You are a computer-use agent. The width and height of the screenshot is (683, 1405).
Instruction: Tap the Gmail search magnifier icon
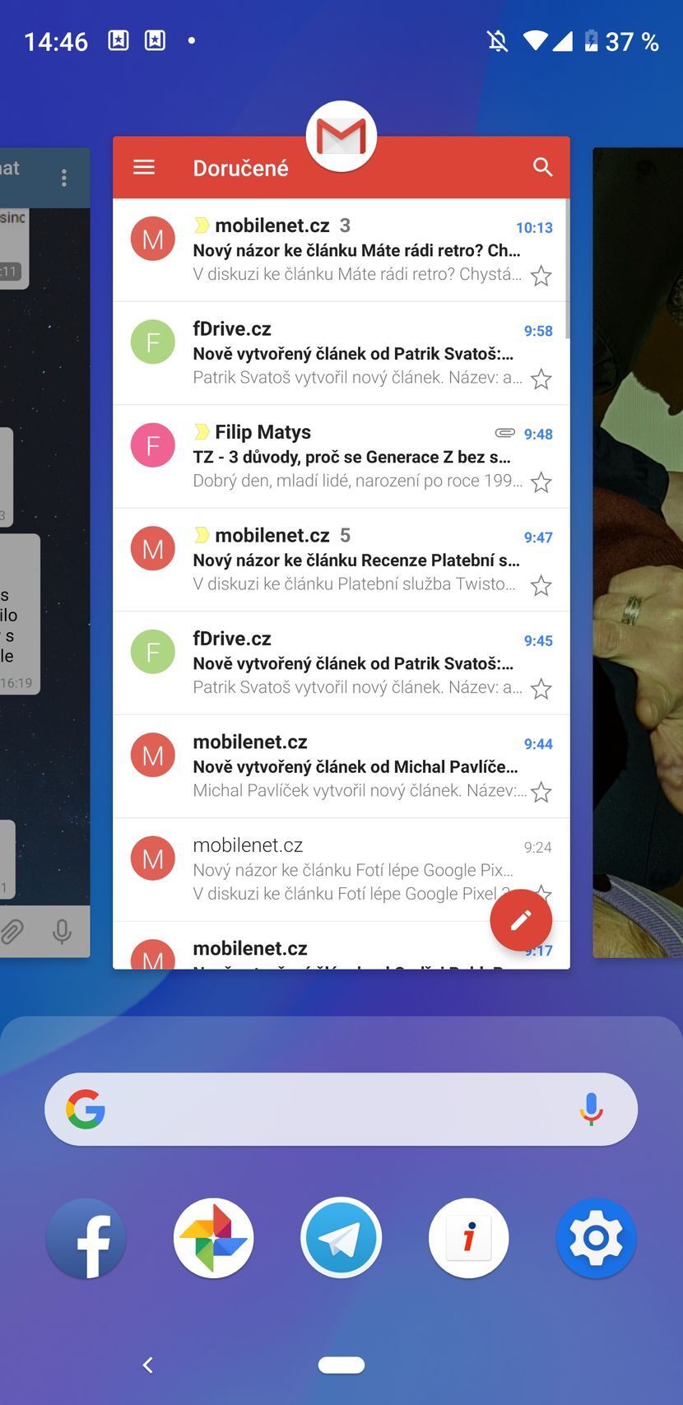click(x=542, y=167)
